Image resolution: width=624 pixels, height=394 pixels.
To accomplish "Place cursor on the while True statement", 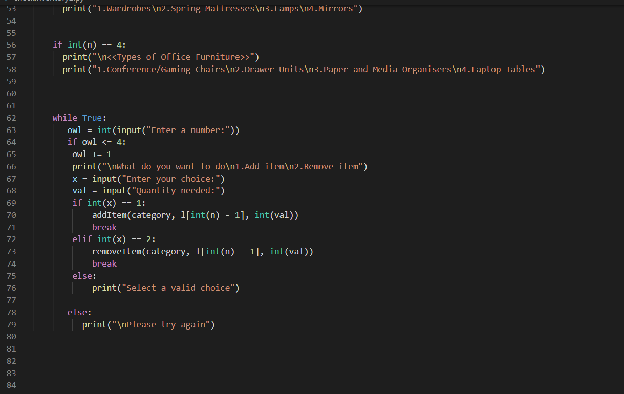I will point(79,118).
